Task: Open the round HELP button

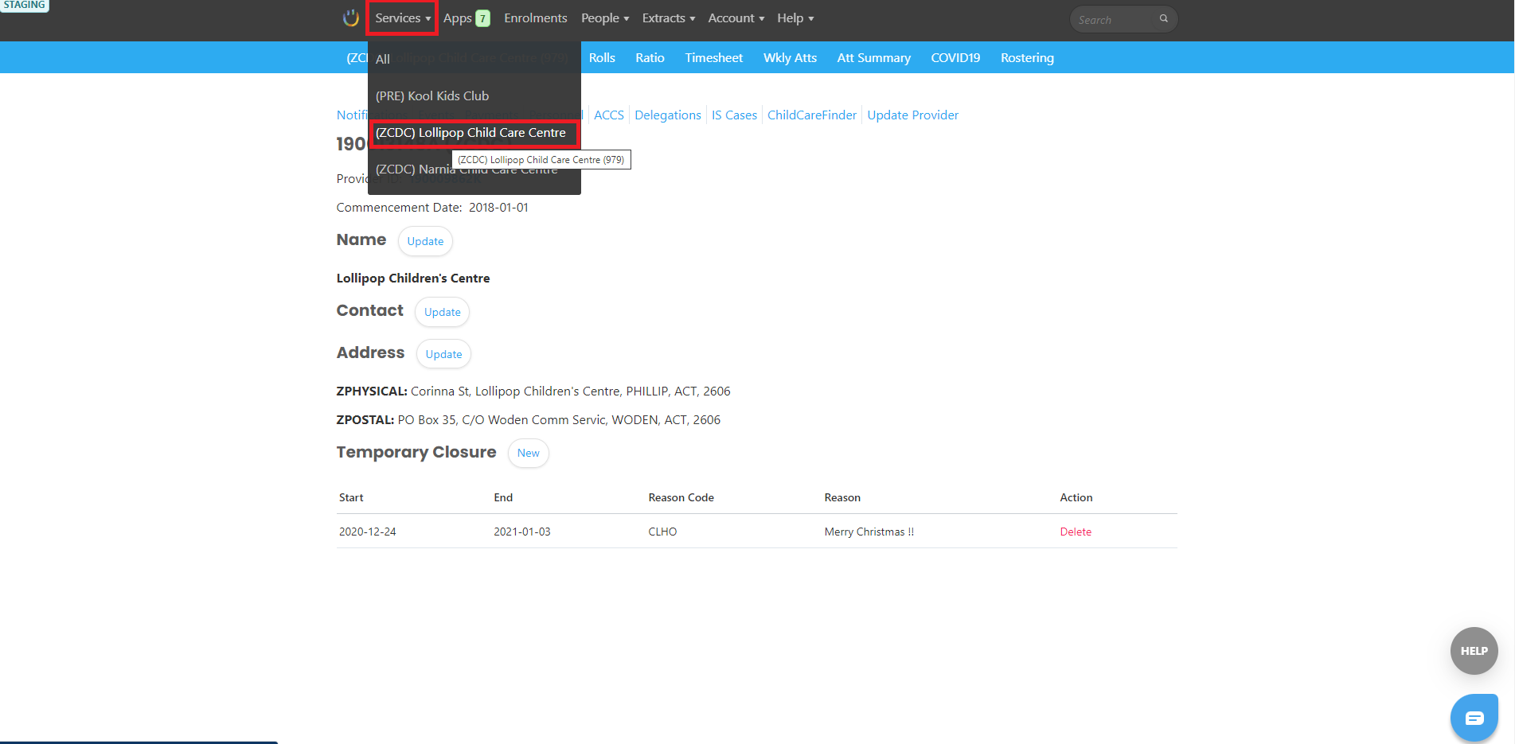Action: point(1474,651)
